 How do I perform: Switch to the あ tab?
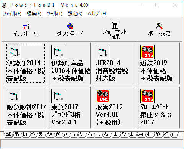click(x=17, y=134)
